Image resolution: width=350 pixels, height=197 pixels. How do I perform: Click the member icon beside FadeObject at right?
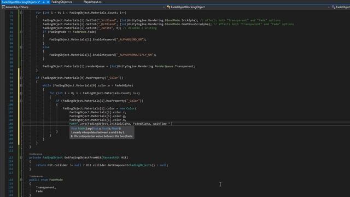point(334,7)
